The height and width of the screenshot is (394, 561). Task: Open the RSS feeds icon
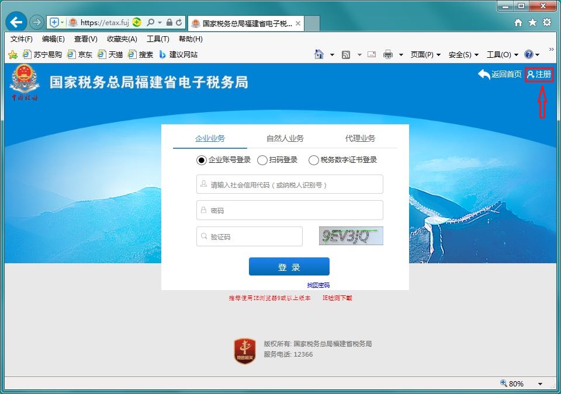click(347, 54)
